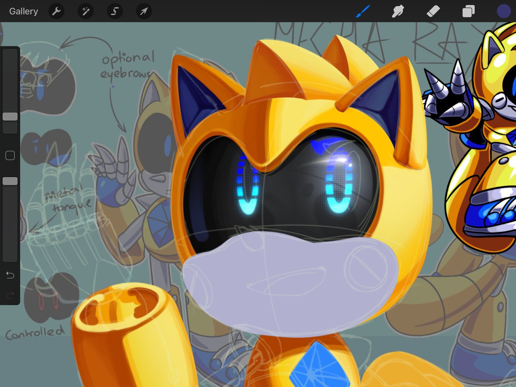Select the Eraser tool
The height and width of the screenshot is (387, 516).
point(433,11)
